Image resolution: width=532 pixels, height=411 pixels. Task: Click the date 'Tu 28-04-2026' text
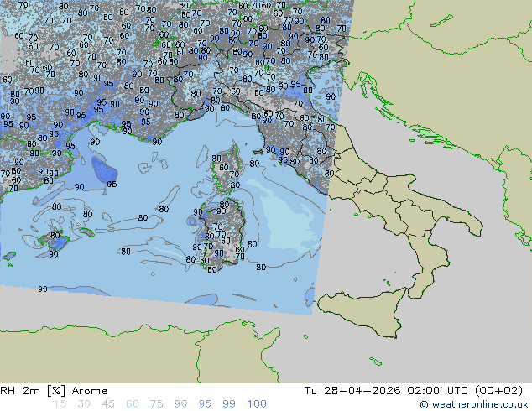point(352,391)
